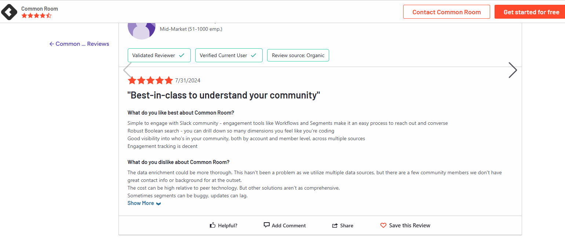This screenshot has height=246, width=565.
Task: Click the What do you dislike heading
Action: point(179,162)
